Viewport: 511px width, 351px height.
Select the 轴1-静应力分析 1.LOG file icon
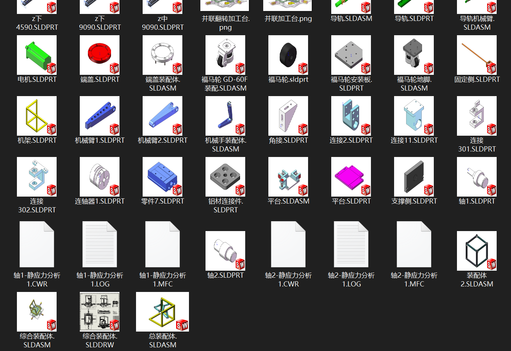(100, 244)
